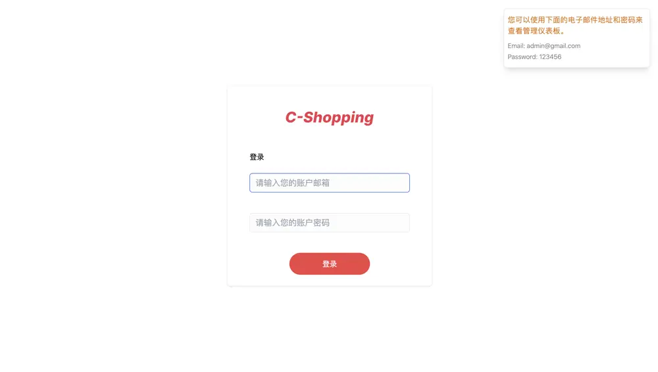Click the 请输入您的账户密码 placeholder text
658x372 pixels.
(293, 223)
